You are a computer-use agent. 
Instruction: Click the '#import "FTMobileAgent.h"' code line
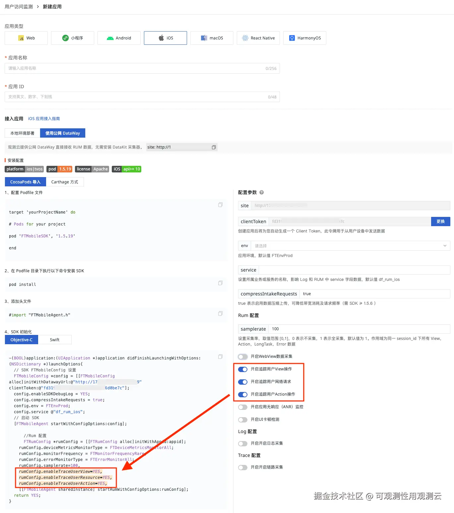point(39,315)
